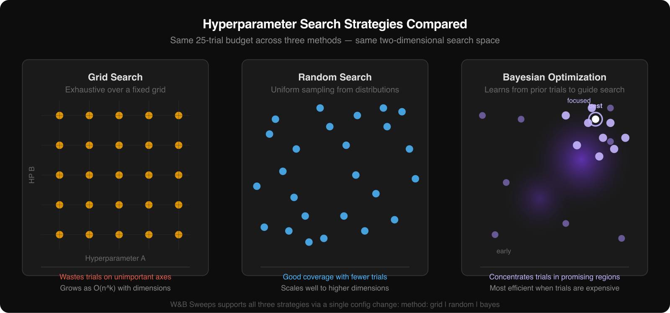Click the "Hyperparameter A" axis label
This screenshot has width=670, height=313.
115,259
